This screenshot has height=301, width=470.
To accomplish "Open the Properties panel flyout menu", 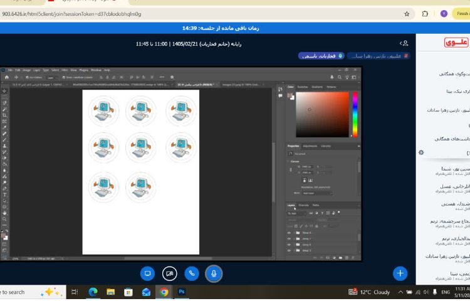I will coord(358,146).
